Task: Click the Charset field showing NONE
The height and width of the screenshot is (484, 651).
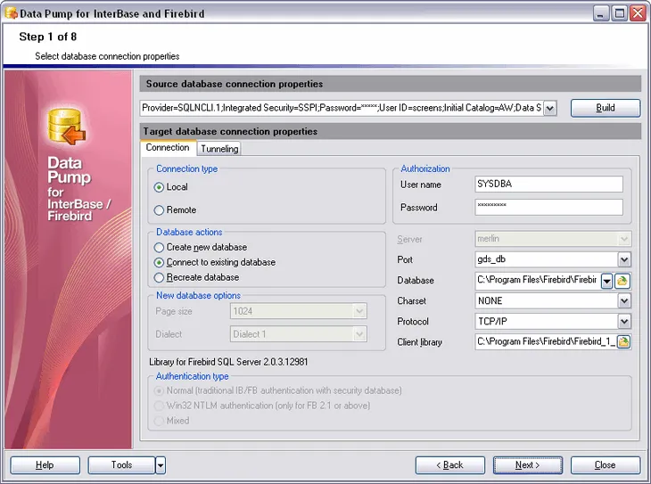Action: click(x=546, y=301)
